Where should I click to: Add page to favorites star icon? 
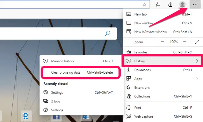tap(144, 4)
